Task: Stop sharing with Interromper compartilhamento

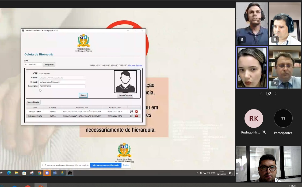Action: [x=106, y=165]
